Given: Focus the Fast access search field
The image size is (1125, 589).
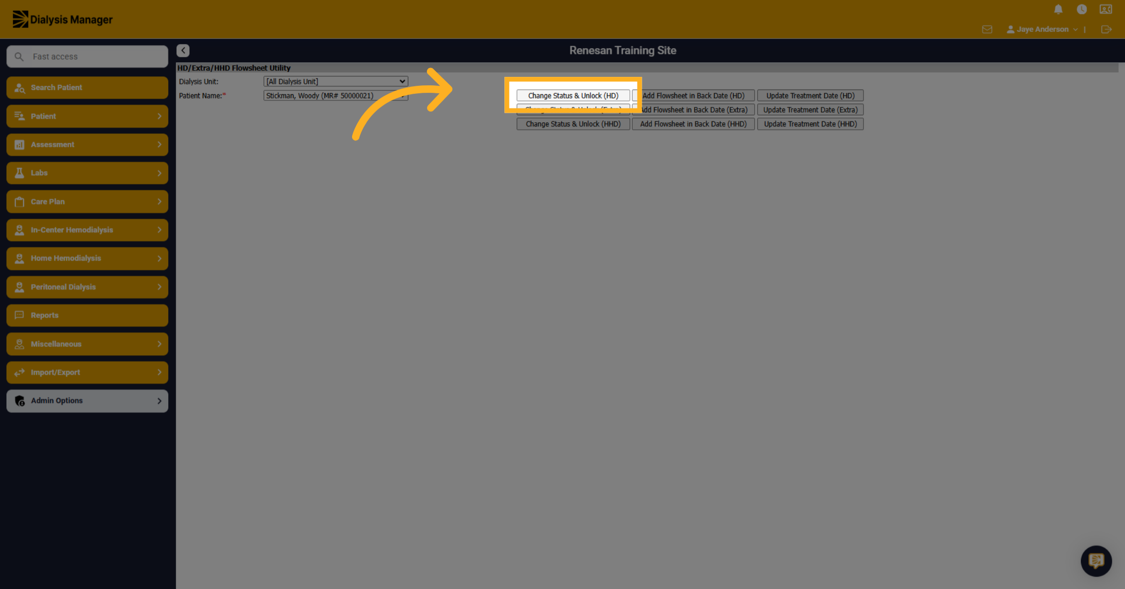Looking at the screenshot, I should (87, 57).
